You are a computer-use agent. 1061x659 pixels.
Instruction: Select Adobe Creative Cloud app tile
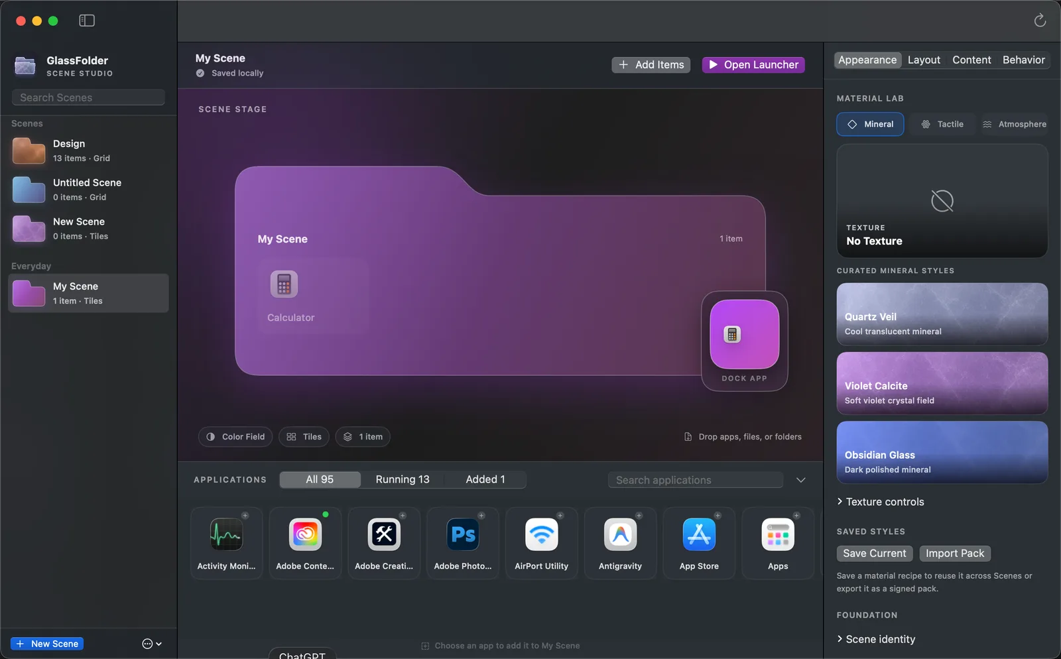(384, 543)
